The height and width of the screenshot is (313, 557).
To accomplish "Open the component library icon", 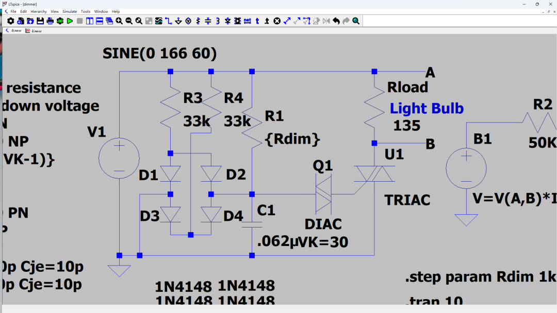I will 238,21.
